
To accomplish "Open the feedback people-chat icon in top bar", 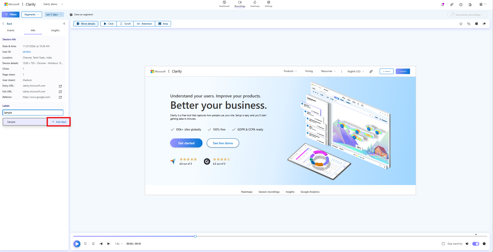I will 452,4.
